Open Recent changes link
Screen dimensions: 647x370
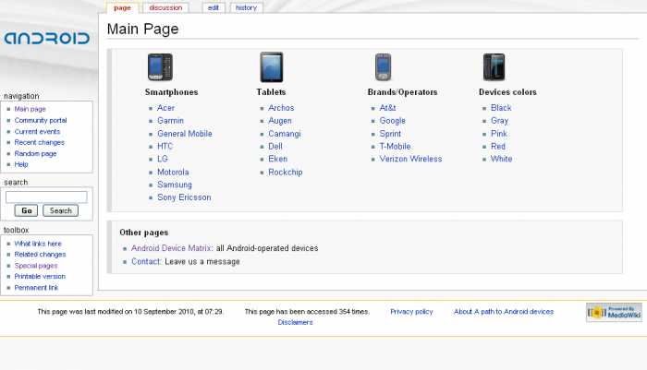tap(40, 142)
